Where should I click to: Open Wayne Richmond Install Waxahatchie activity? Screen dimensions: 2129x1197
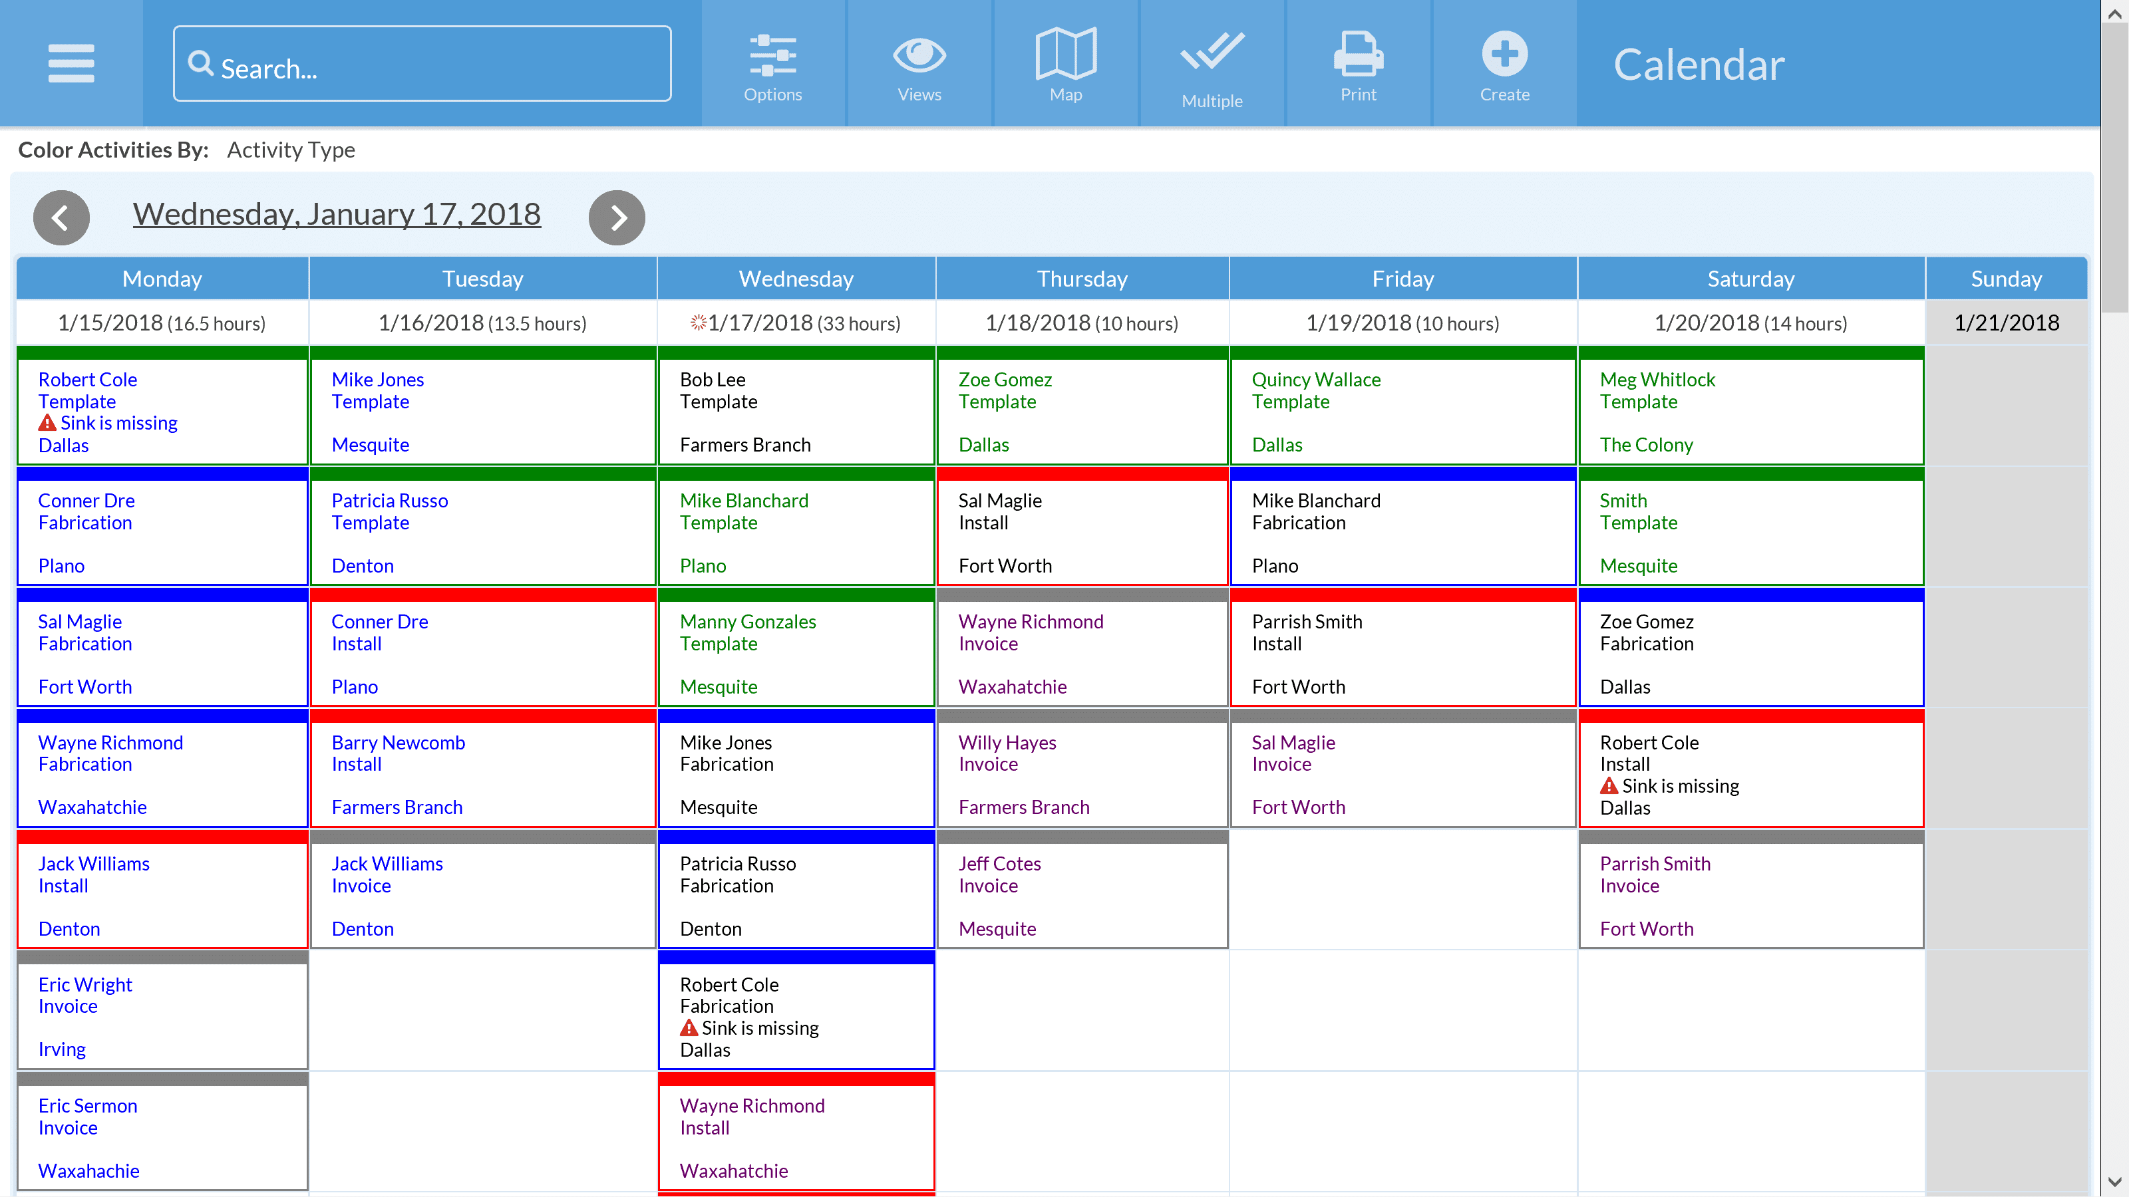pos(796,1132)
